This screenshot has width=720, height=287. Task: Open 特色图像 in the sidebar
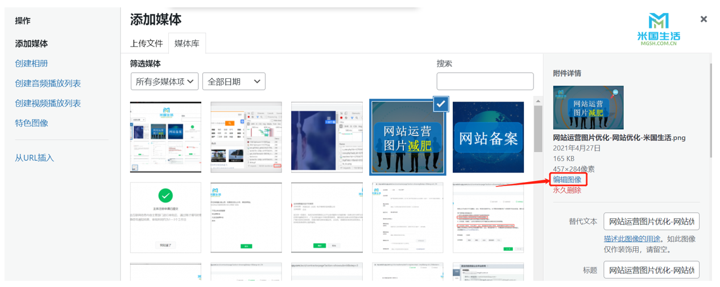pyautogui.click(x=31, y=123)
